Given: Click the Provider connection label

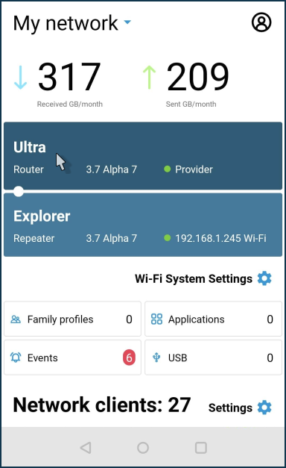Looking at the screenshot, I should (194, 169).
